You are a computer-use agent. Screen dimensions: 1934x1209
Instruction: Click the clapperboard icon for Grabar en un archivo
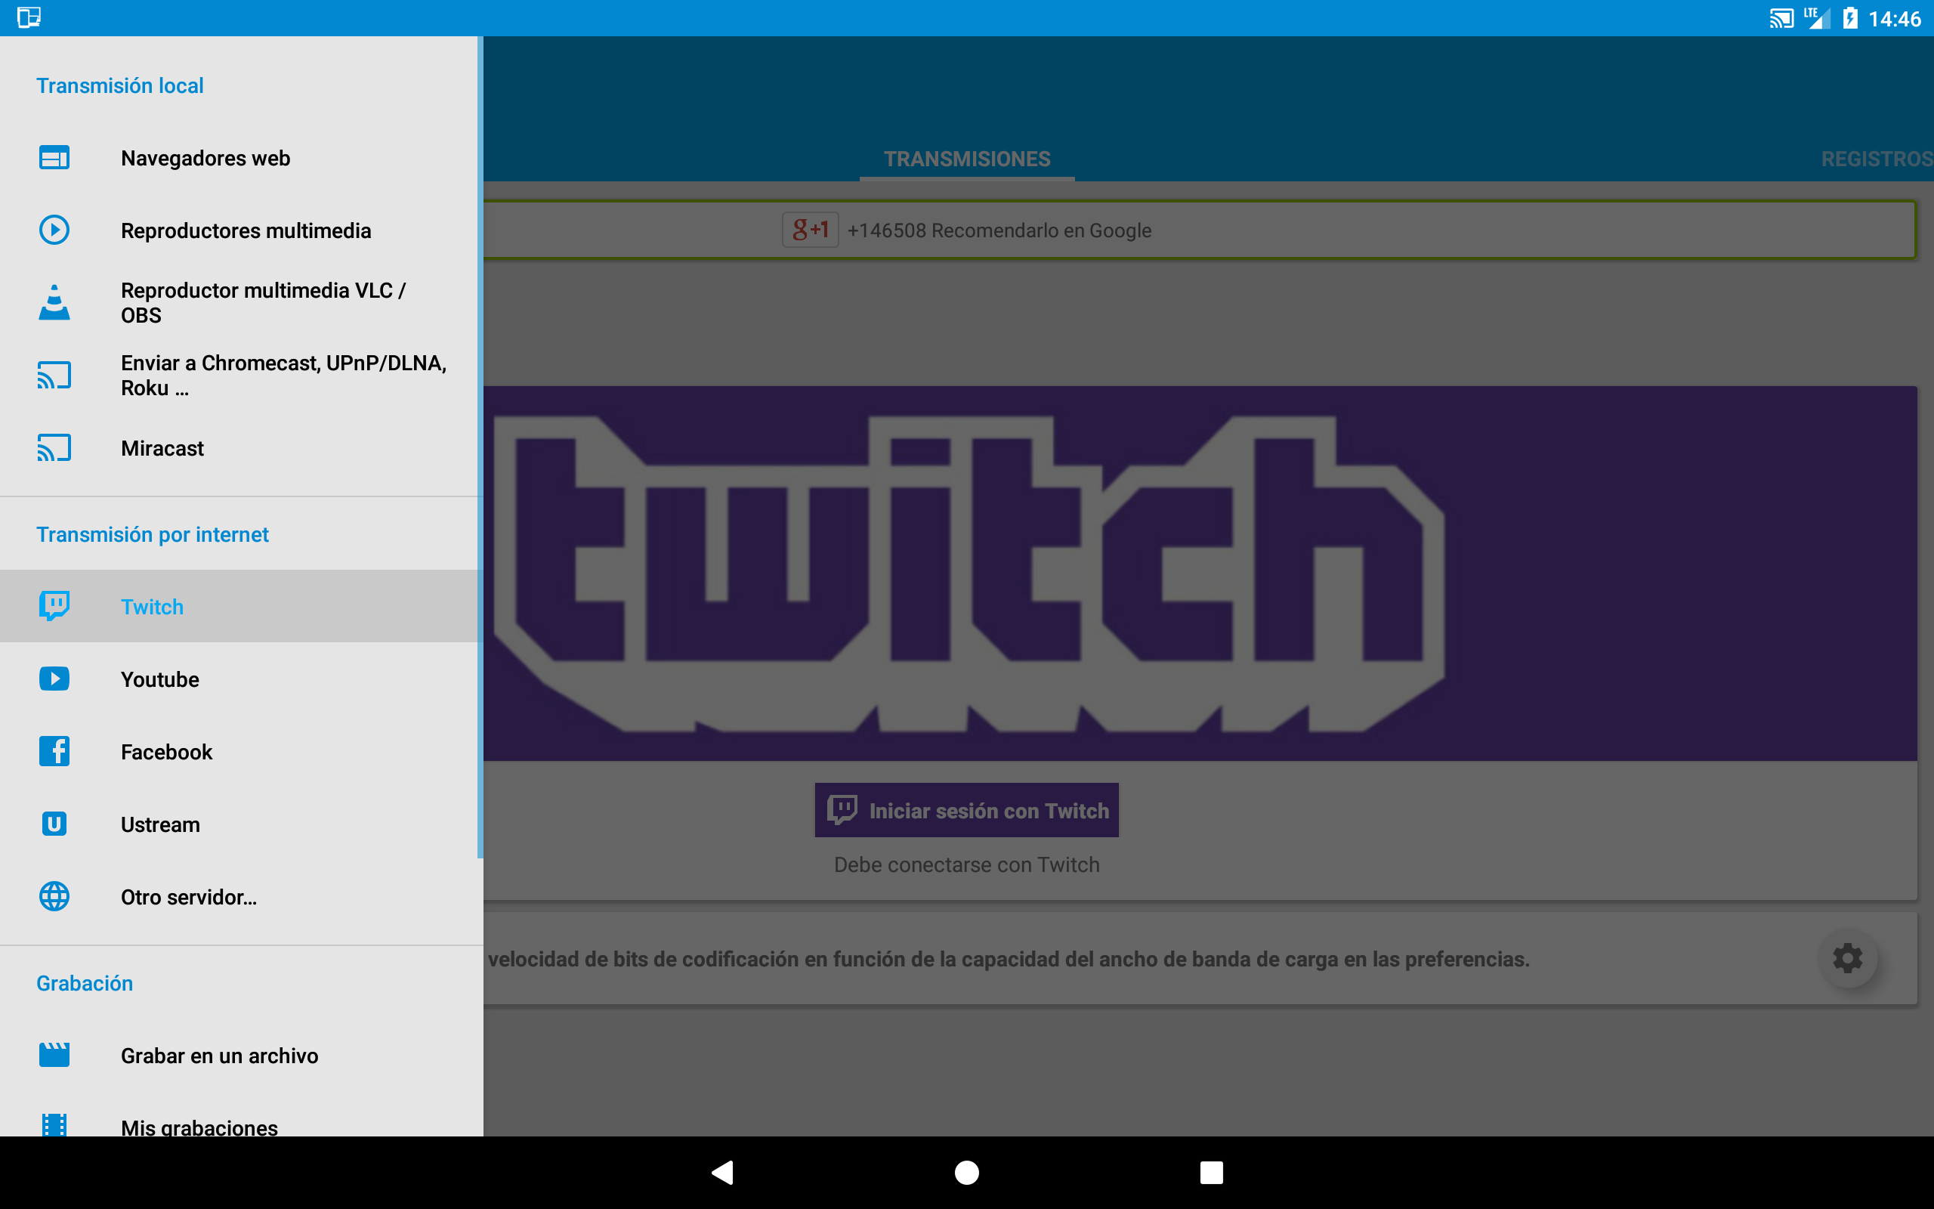54,1055
